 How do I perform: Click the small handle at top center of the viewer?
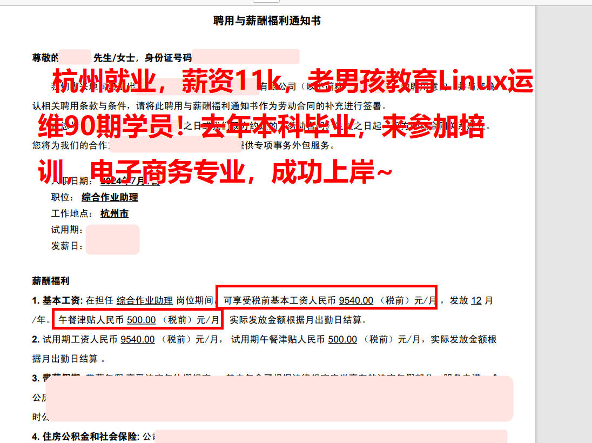pyautogui.click(x=266, y=1)
